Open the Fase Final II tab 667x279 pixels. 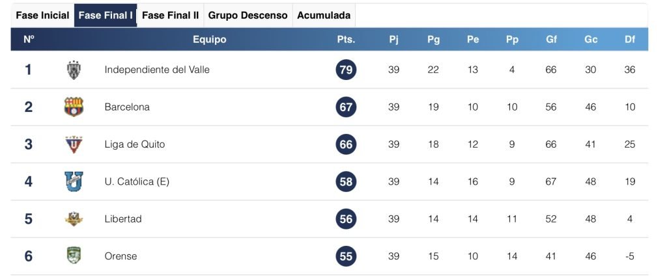click(170, 15)
